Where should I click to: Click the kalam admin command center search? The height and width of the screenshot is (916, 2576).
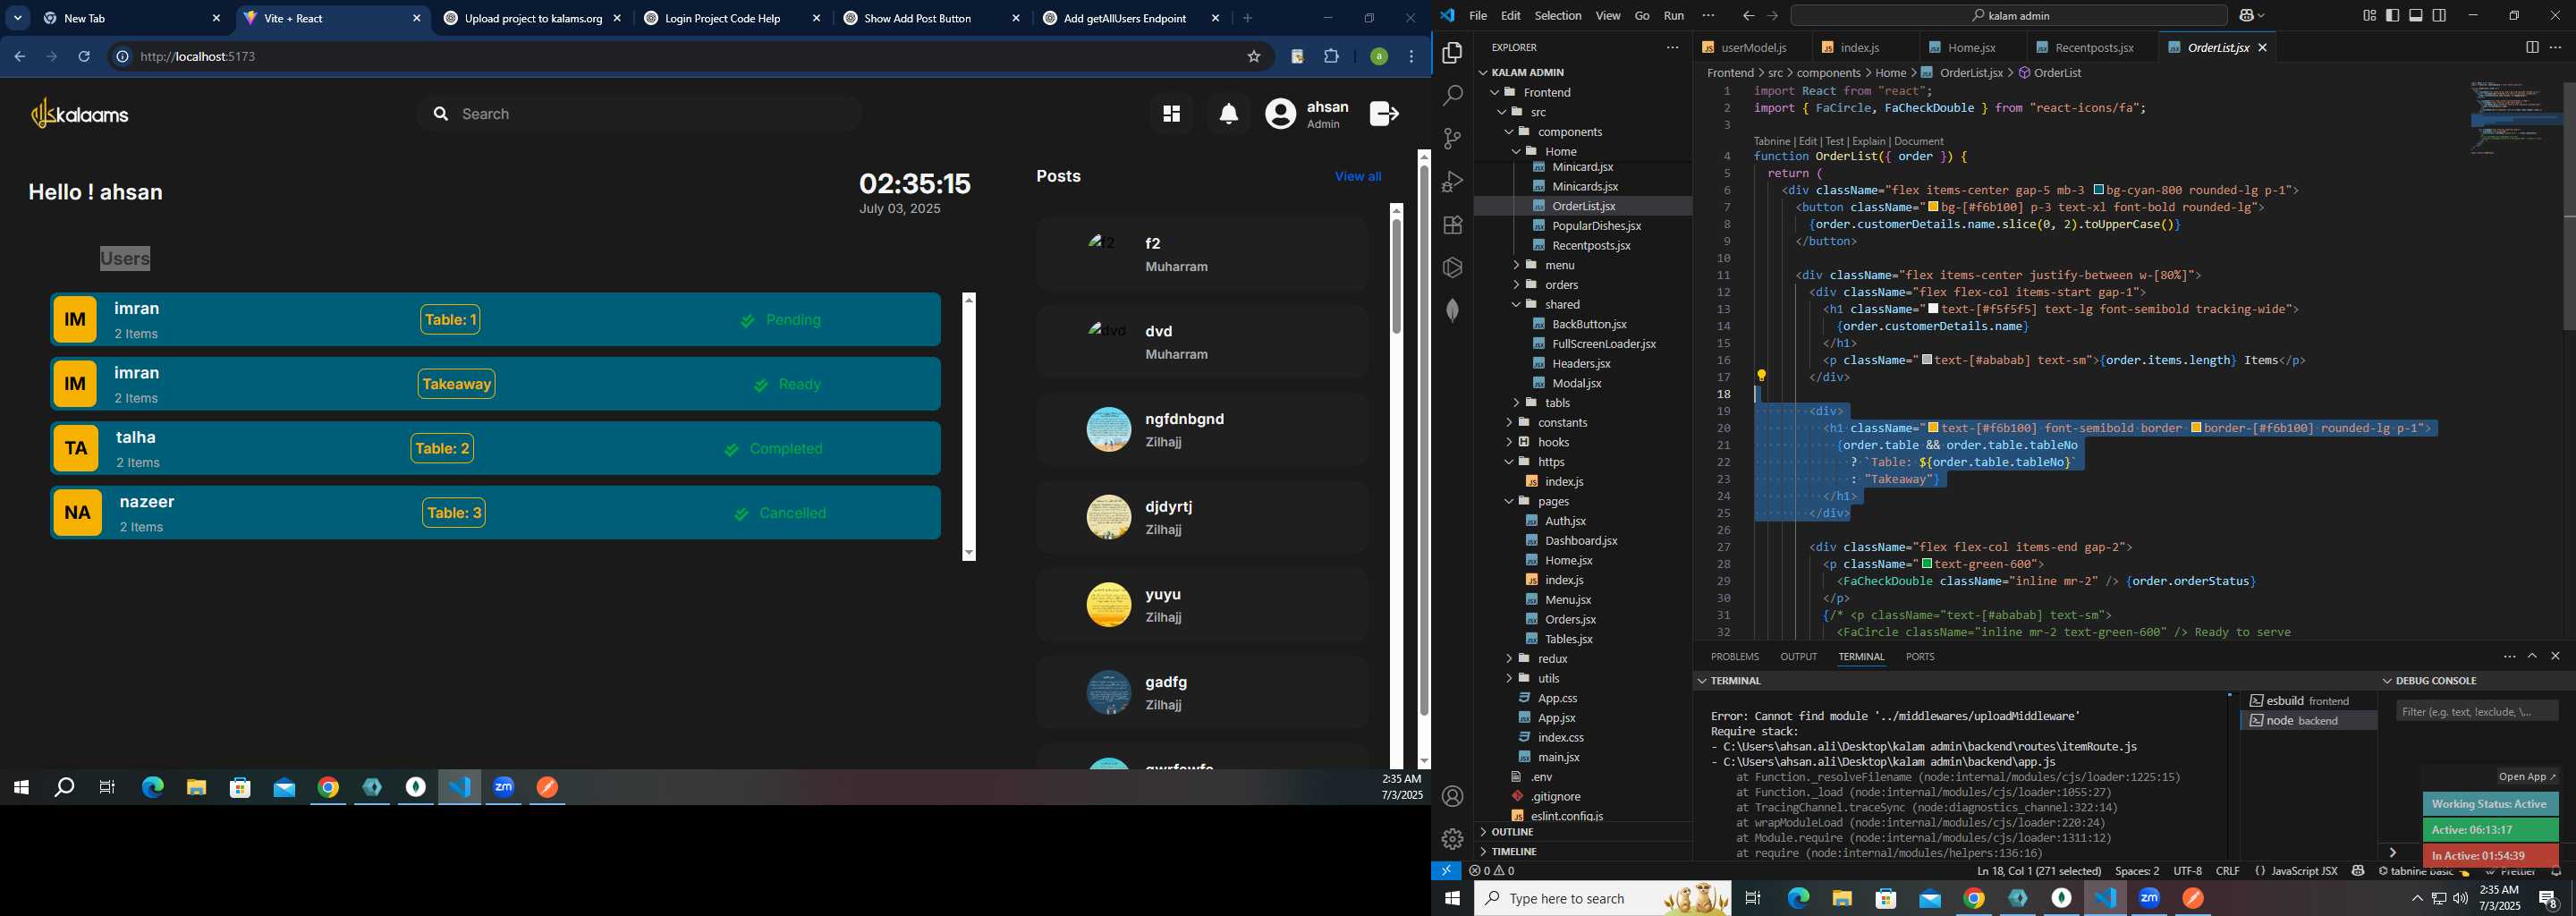2008,16
